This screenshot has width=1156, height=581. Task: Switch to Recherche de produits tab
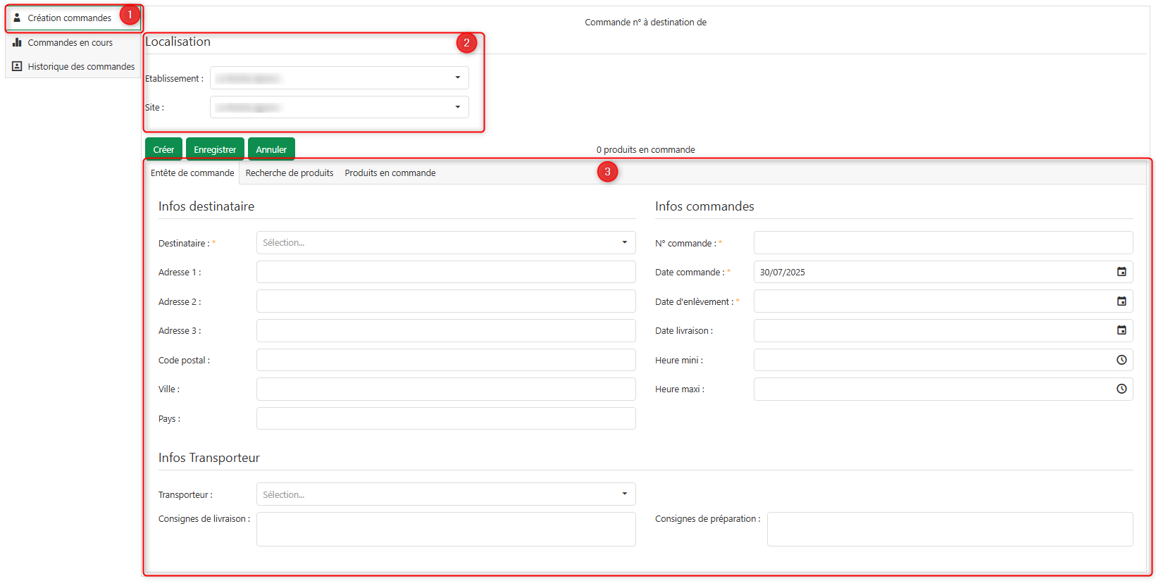coord(290,173)
